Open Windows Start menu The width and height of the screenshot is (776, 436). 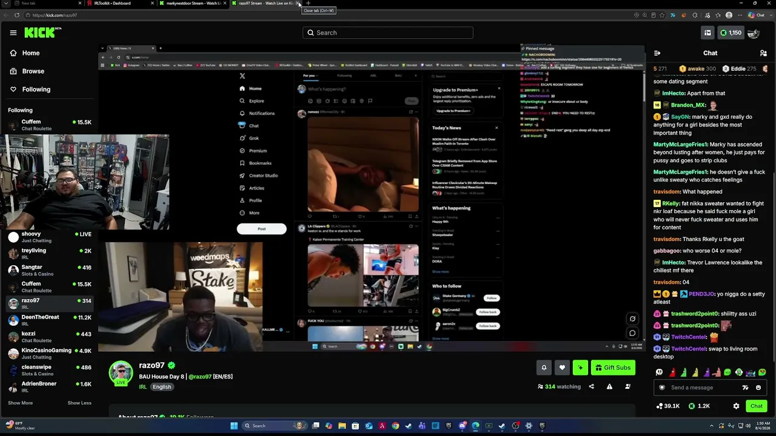tap(234, 426)
